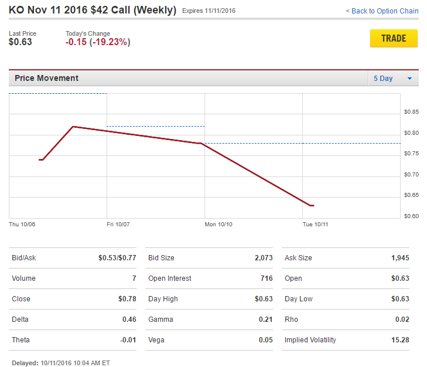Screen dimensions: 427x367
Task: Click the Delta value 0.46
Action: coord(129,320)
